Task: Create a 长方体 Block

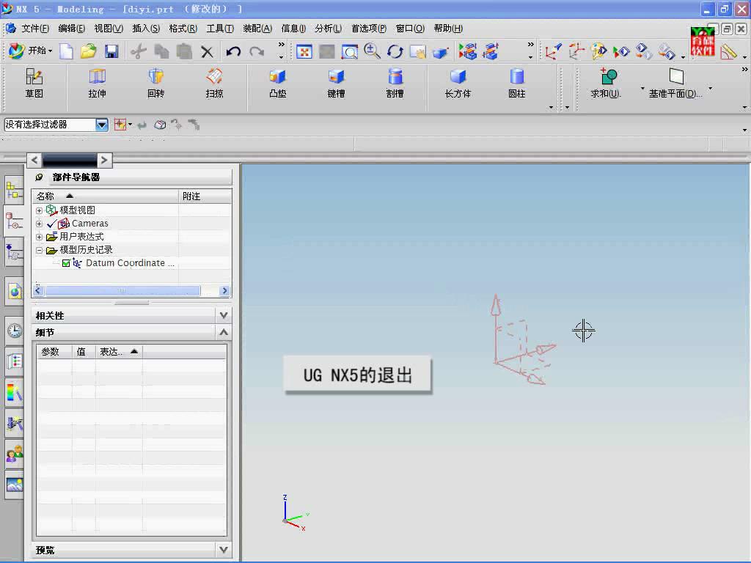Action: point(458,84)
